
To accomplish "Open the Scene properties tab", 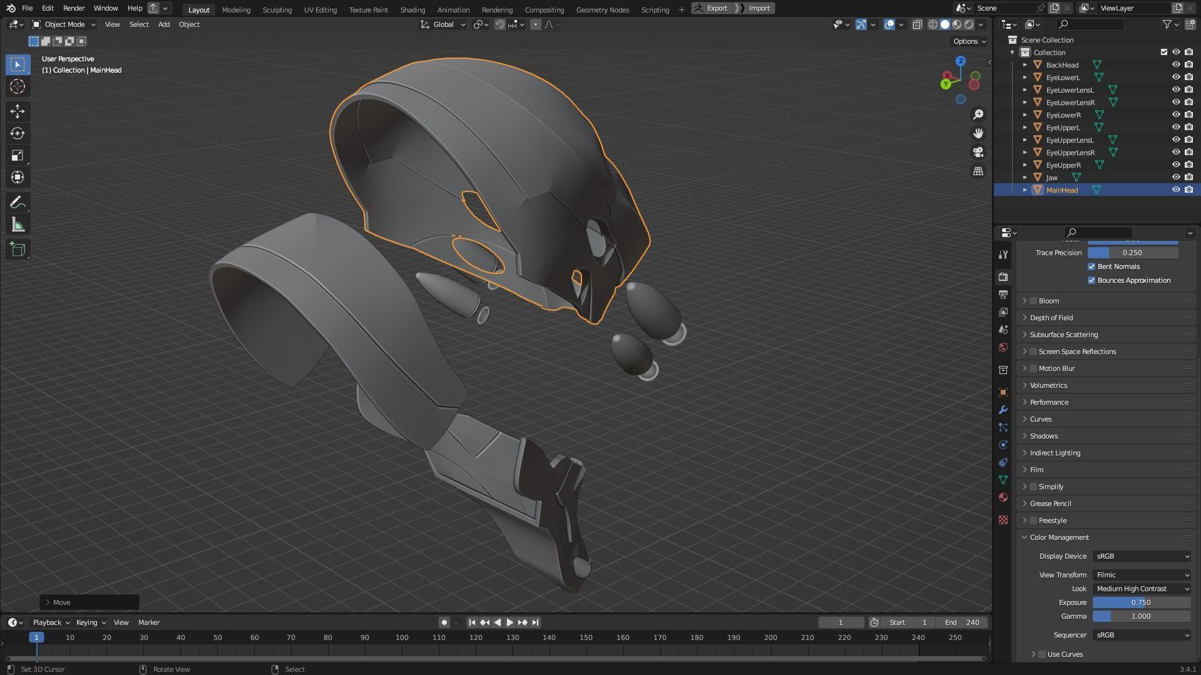I will pyautogui.click(x=1003, y=329).
